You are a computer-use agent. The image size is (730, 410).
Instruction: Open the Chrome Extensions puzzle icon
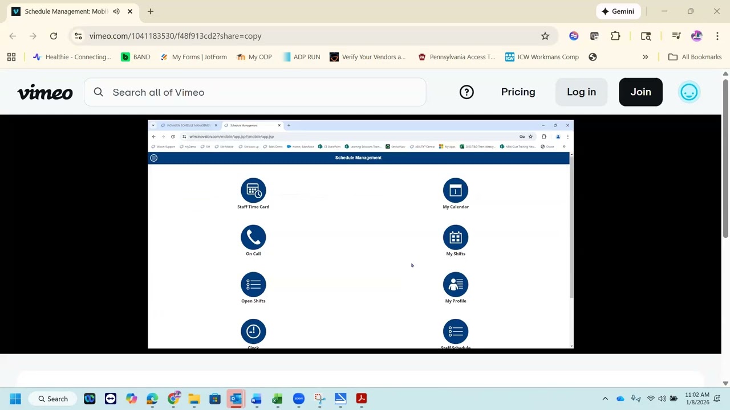tap(615, 36)
